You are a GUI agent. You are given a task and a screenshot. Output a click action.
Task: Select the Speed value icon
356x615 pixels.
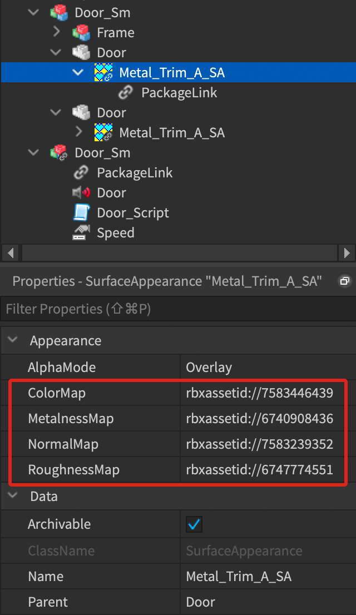[81, 232]
